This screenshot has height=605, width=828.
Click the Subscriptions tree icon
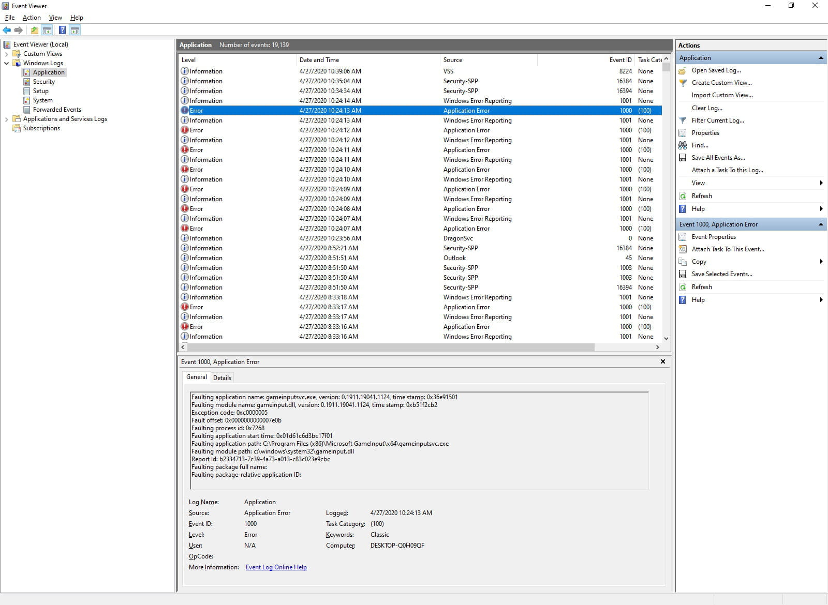(x=17, y=128)
